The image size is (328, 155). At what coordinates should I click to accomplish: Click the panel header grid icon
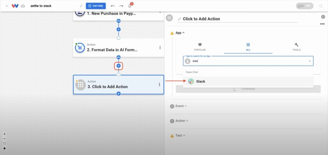click(169, 18)
